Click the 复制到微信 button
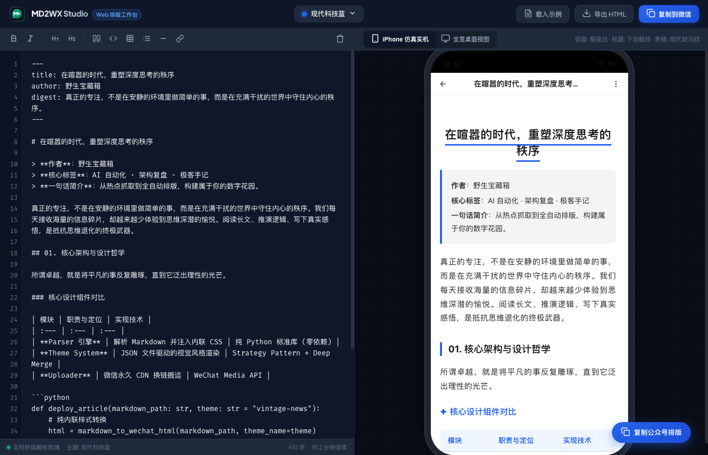 click(669, 14)
